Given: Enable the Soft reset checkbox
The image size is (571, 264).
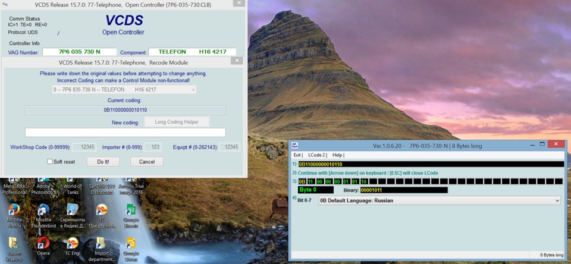Looking at the screenshot, I should pyautogui.click(x=49, y=162).
